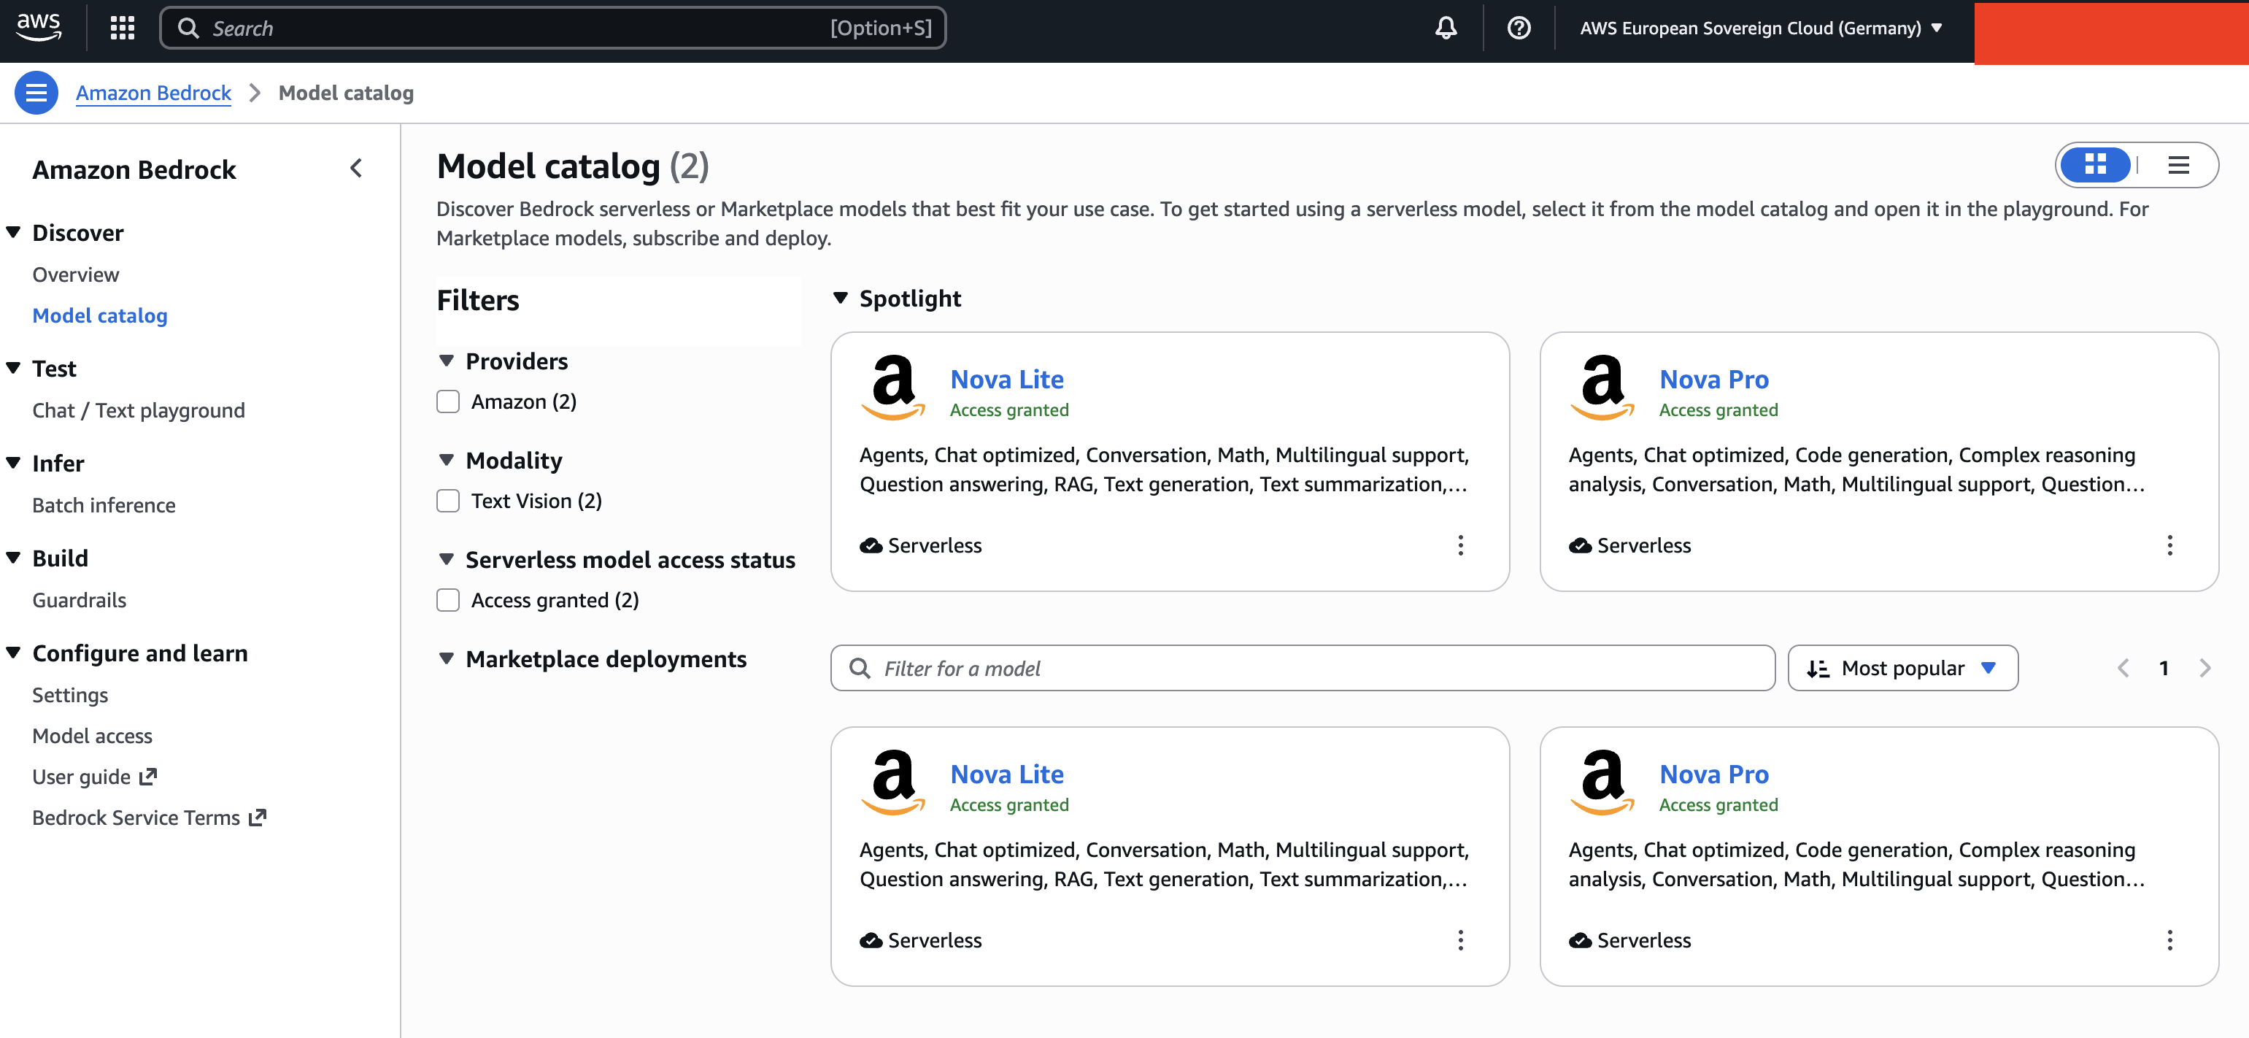The height and width of the screenshot is (1038, 2249).
Task: Collapse the Spotlight section
Action: 841,299
